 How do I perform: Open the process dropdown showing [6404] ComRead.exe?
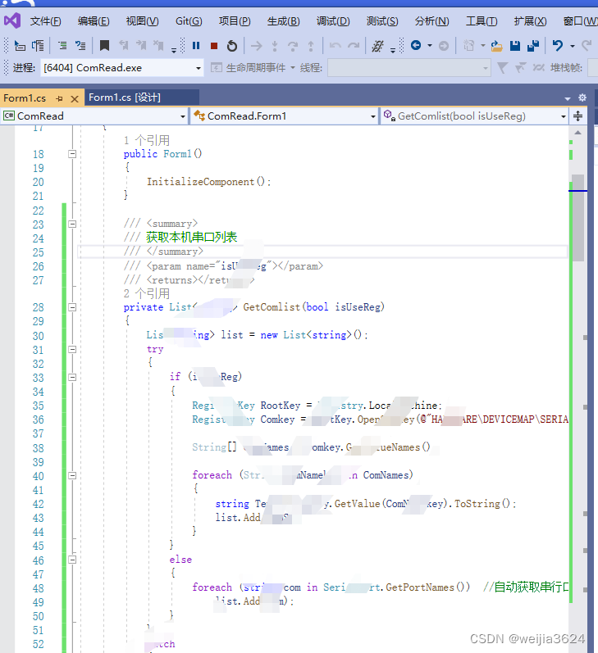point(121,67)
